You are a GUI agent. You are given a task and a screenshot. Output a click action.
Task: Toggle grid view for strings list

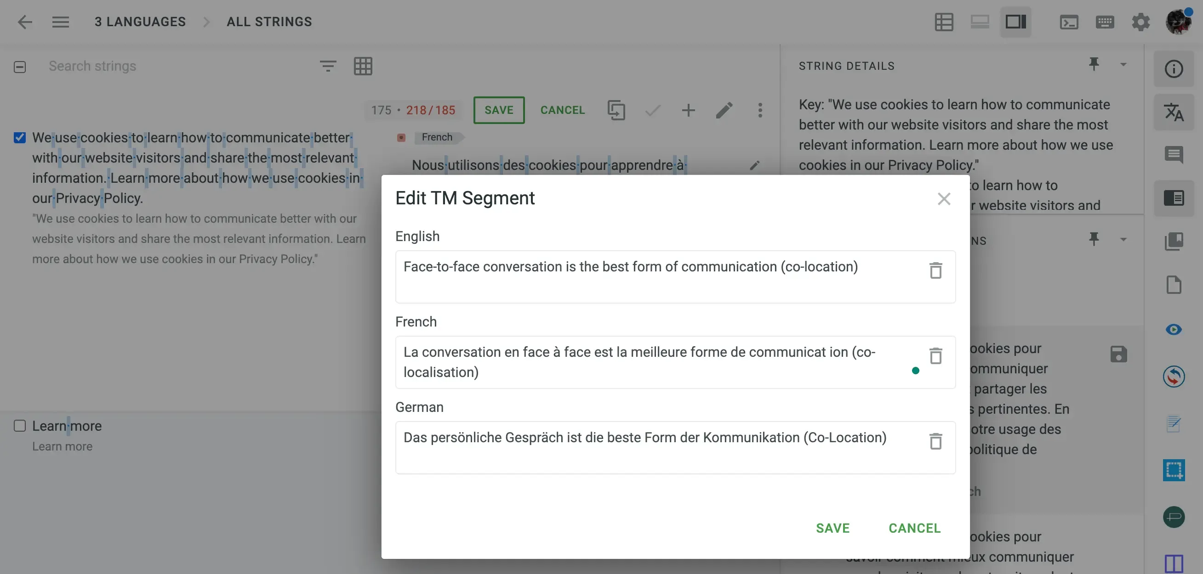pyautogui.click(x=363, y=66)
